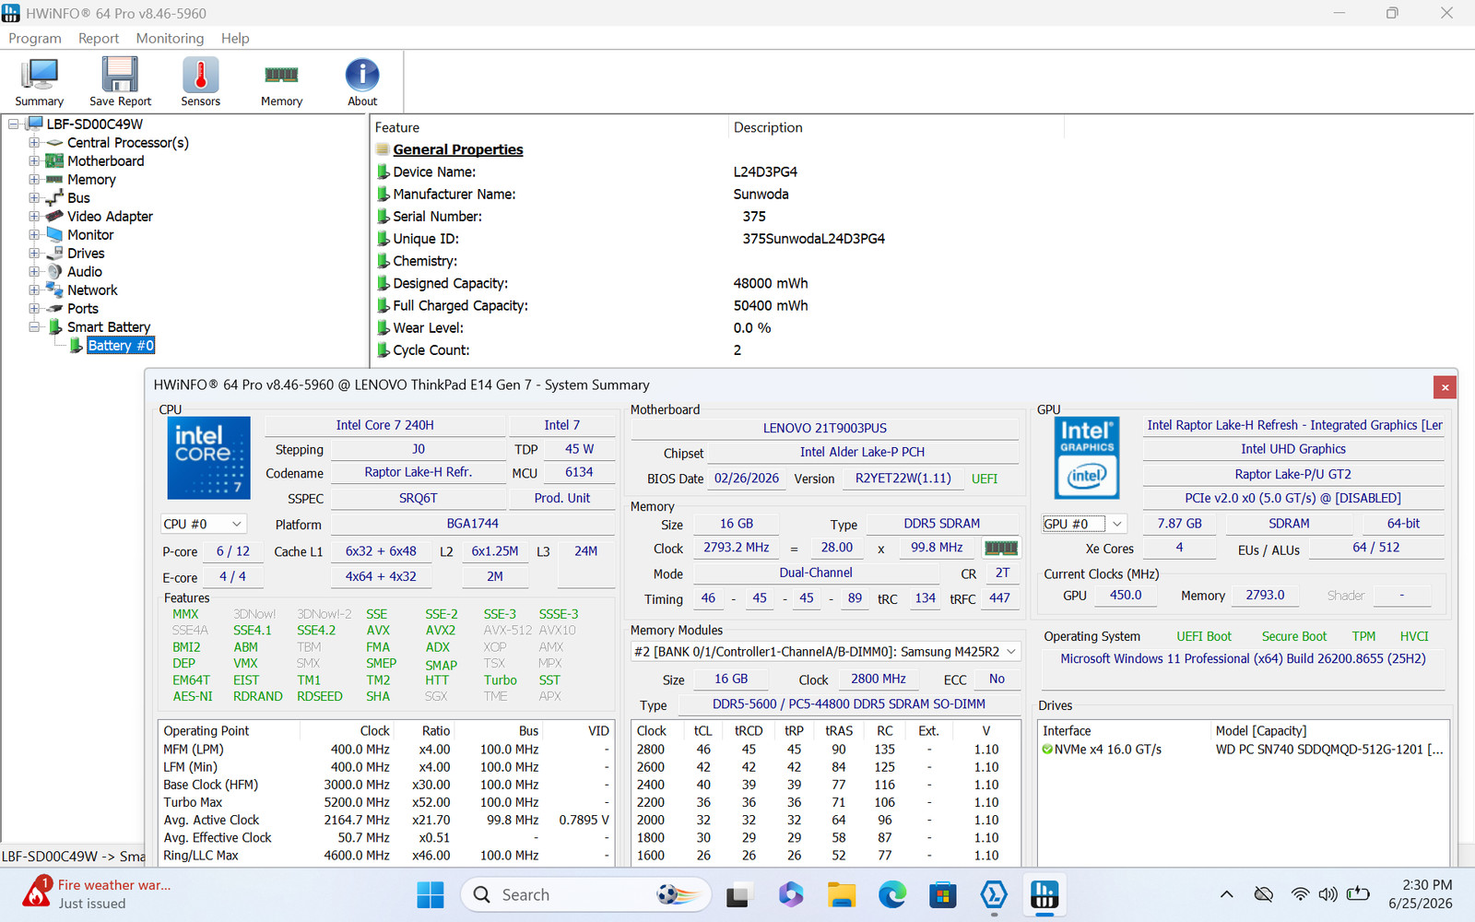Select the Battery #0 tree item
The width and height of the screenshot is (1475, 922).
121,346
